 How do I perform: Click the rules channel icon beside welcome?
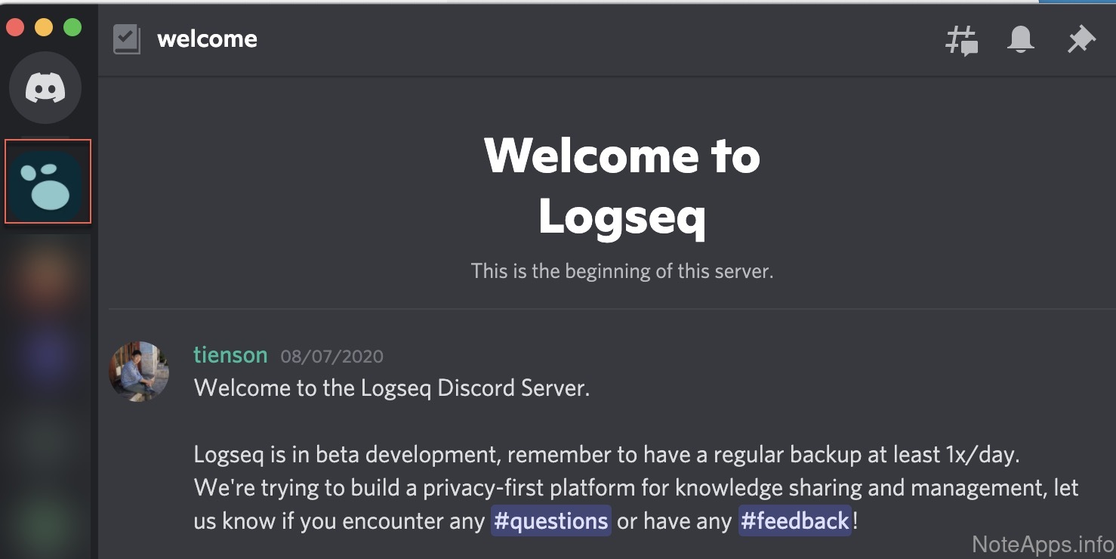click(127, 39)
